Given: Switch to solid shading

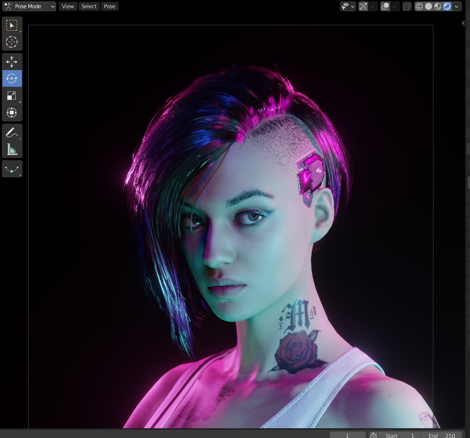Looking at the screenshot, I should (429, 6).
